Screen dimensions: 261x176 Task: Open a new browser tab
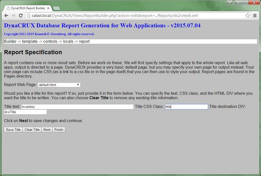[x=56, y=8]
